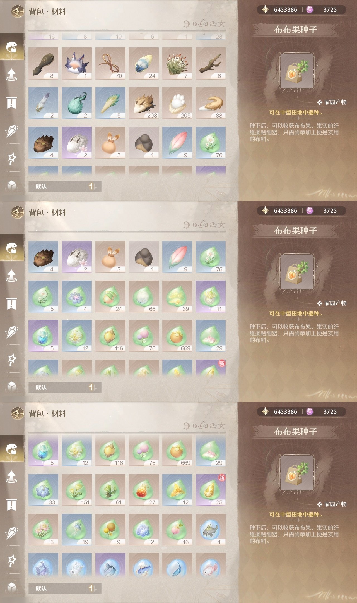This screenshot has width=357, height=603.
Task: Toggle sort order arrow below the fish row
Action: (x=93, y=588)
